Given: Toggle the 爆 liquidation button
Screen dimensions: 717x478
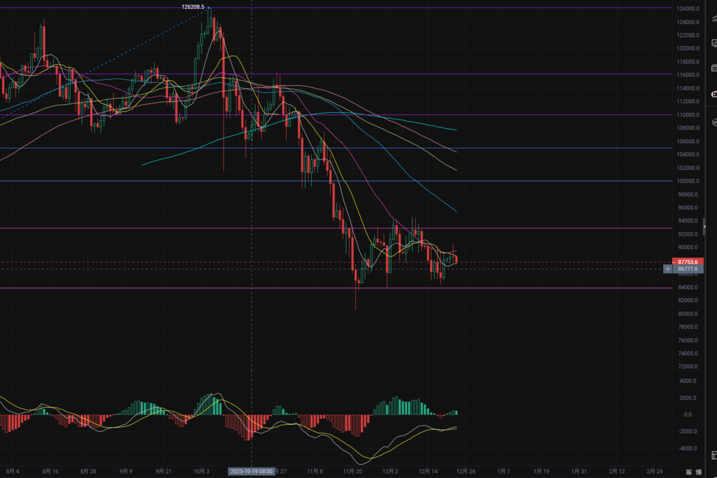Looking at the screenshot, I should click(x=699, y=472).
